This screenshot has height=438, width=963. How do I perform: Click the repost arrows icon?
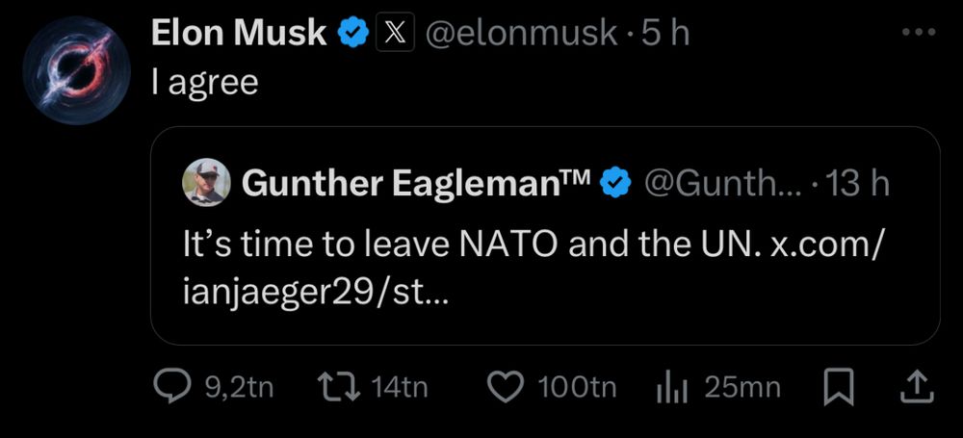click(x=338, y=387)
